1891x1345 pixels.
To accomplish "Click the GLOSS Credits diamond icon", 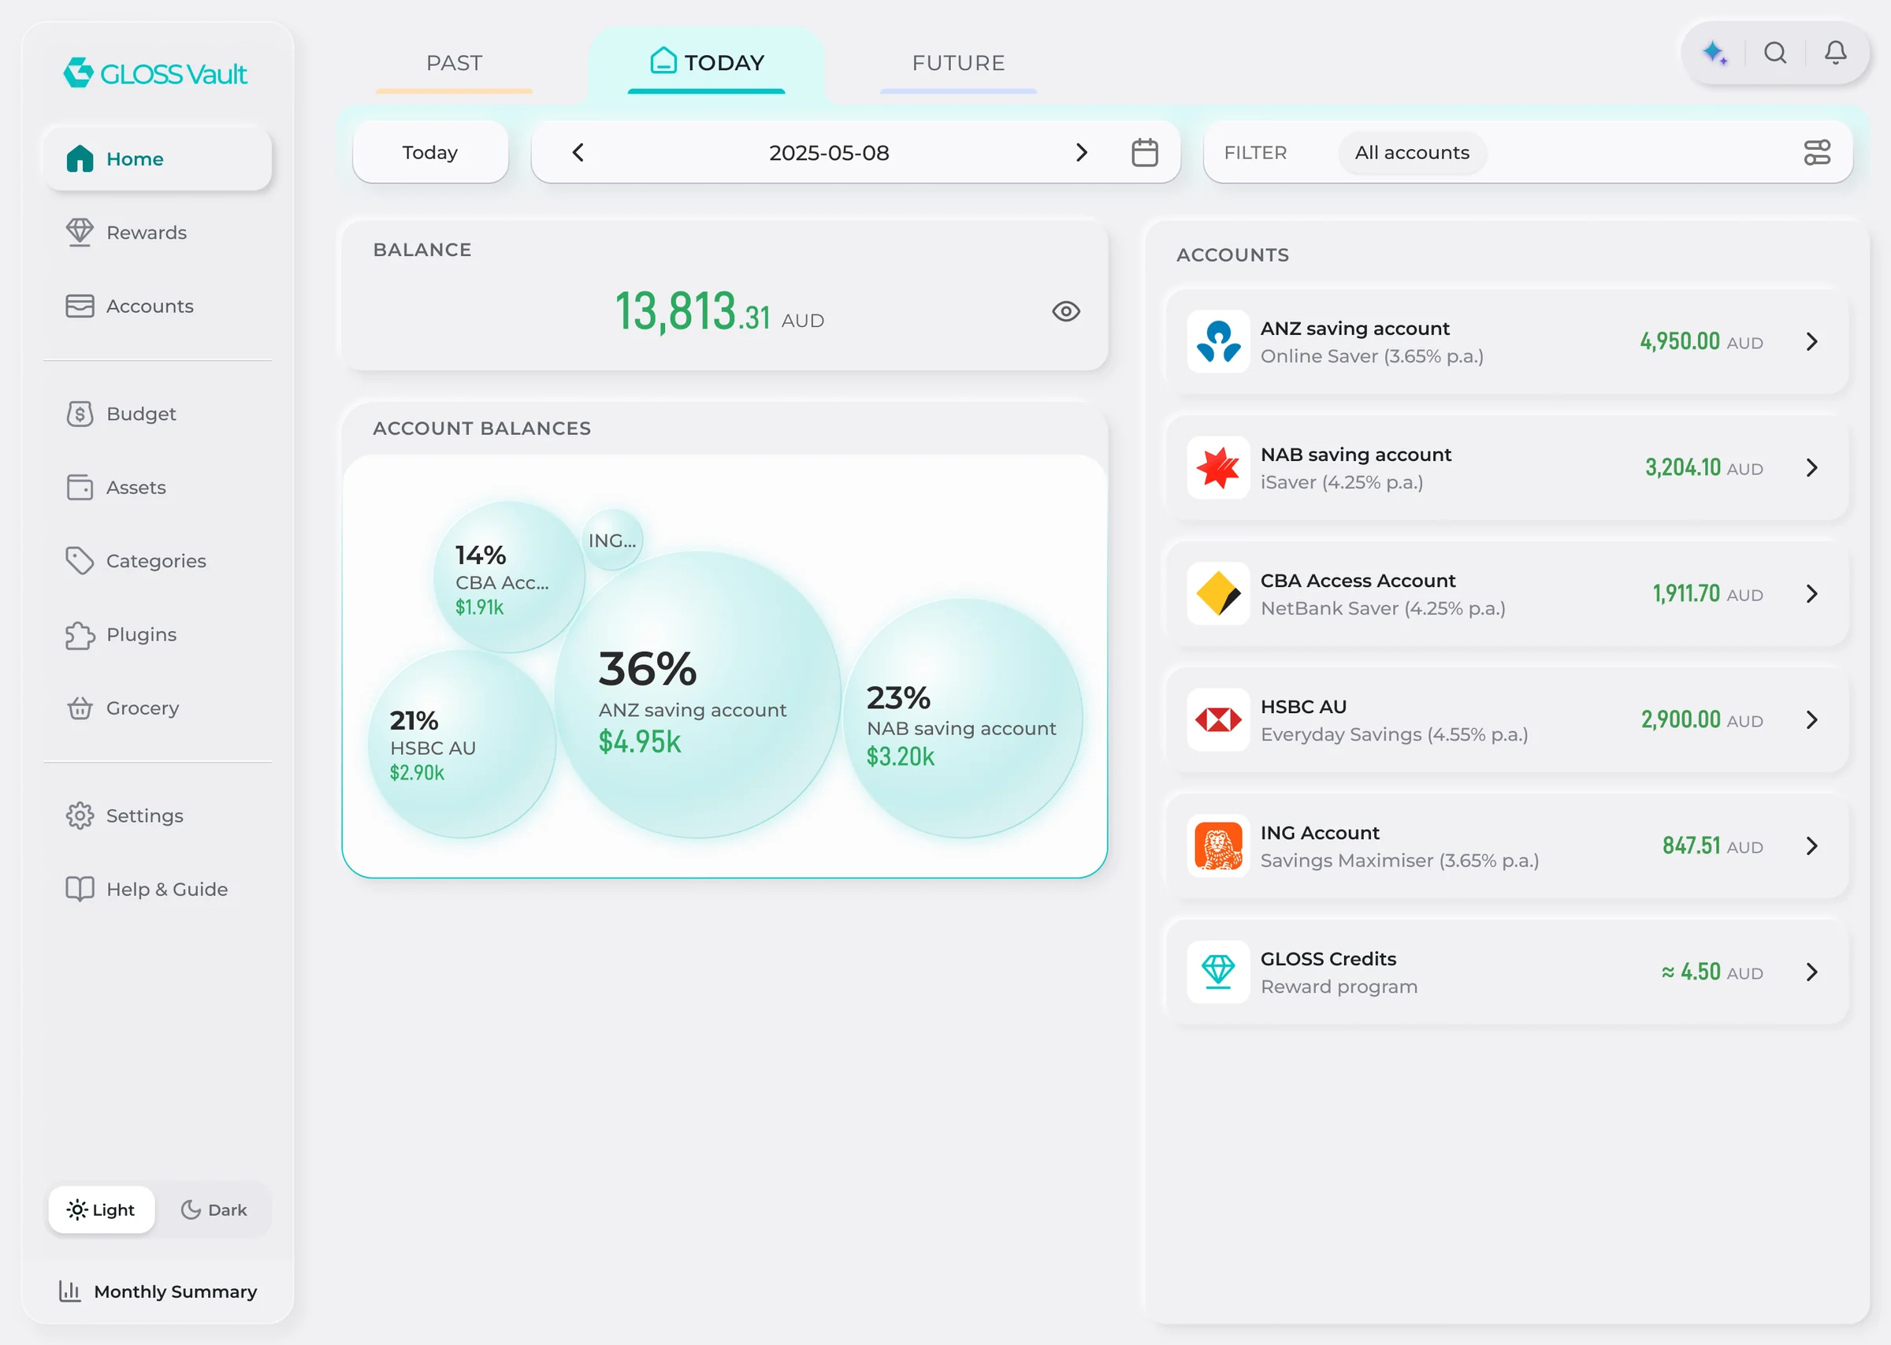I will 1218,972.
